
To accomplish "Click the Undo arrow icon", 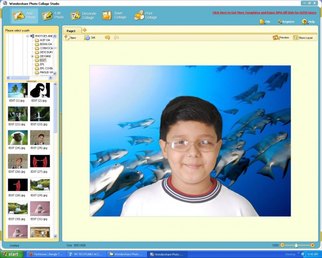I will point(107,37).
